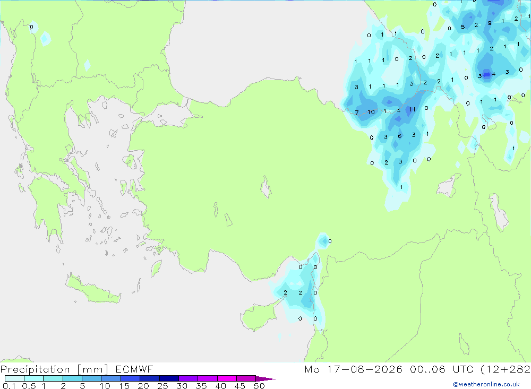Pick the violet swatch between 30 and 35
The height and width of the screenshot is (389, 531).
pyautogui.click(x=188, y=378)
